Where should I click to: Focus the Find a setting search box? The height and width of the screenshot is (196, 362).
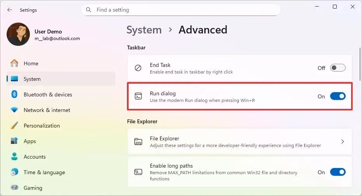pos(181,10)
